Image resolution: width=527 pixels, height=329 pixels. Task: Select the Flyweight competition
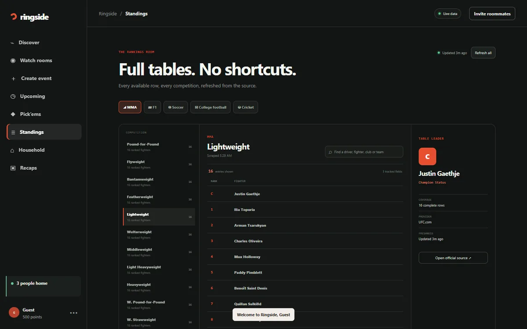click(x=159, y=164)
